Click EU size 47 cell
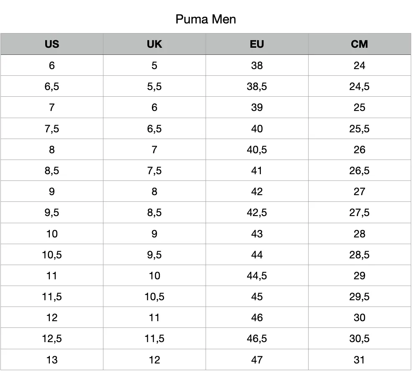This screenshot has height=371, width=412. (257, 360)
